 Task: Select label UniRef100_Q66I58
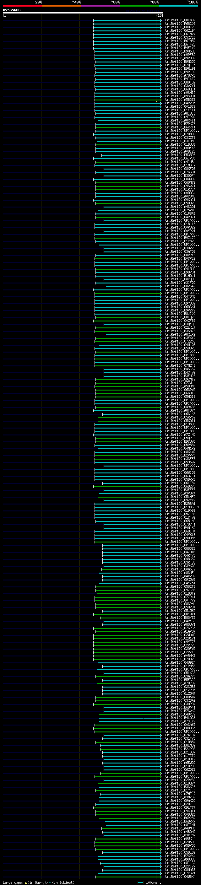pyautogui.click(x=180, y=473)
